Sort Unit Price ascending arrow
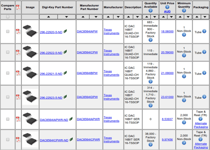This screenshot has height=150, width=210. pos(163,17)
